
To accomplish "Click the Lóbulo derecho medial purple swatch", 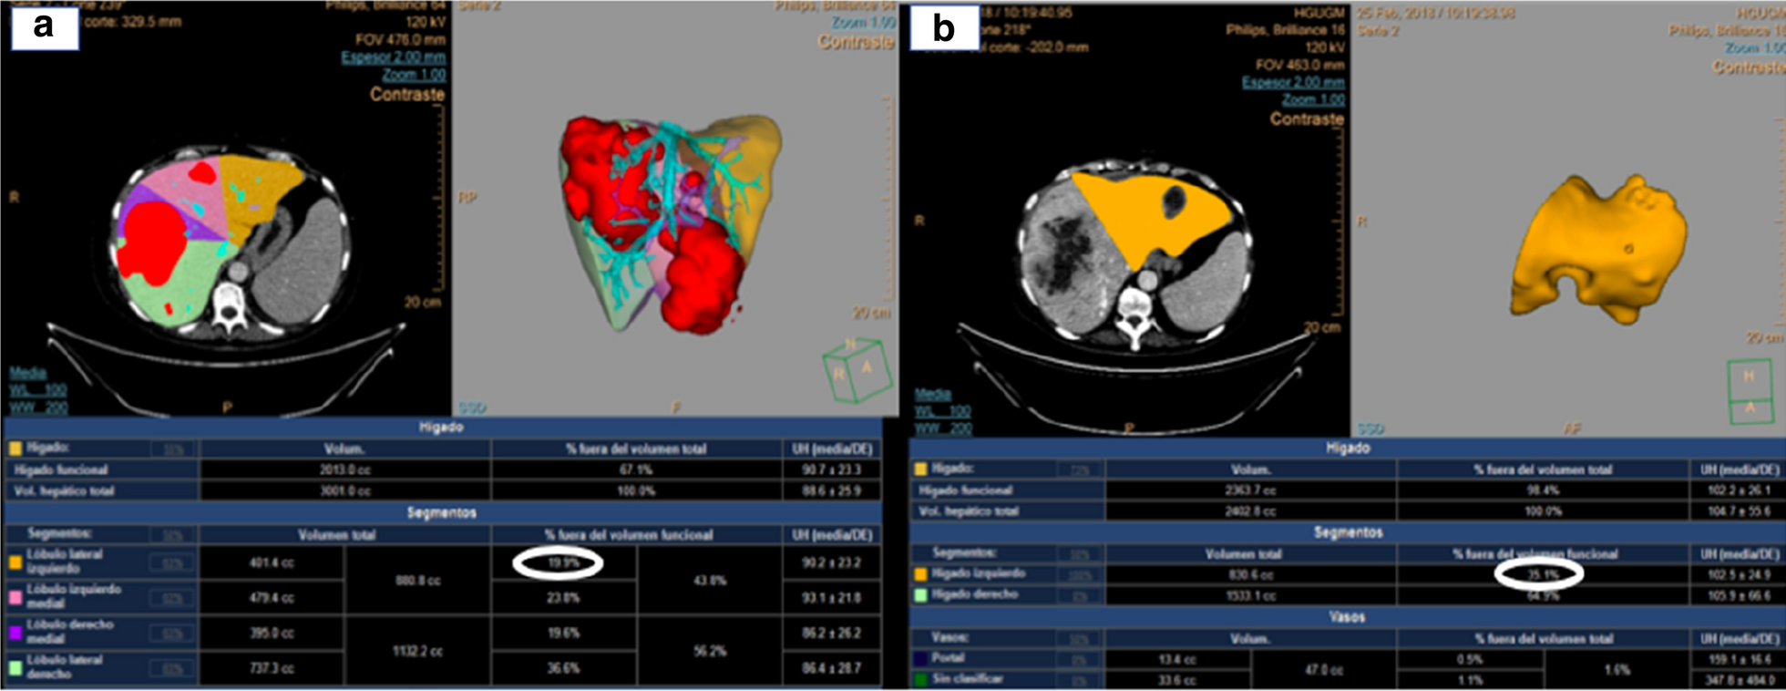I will [x=15, y=633].
